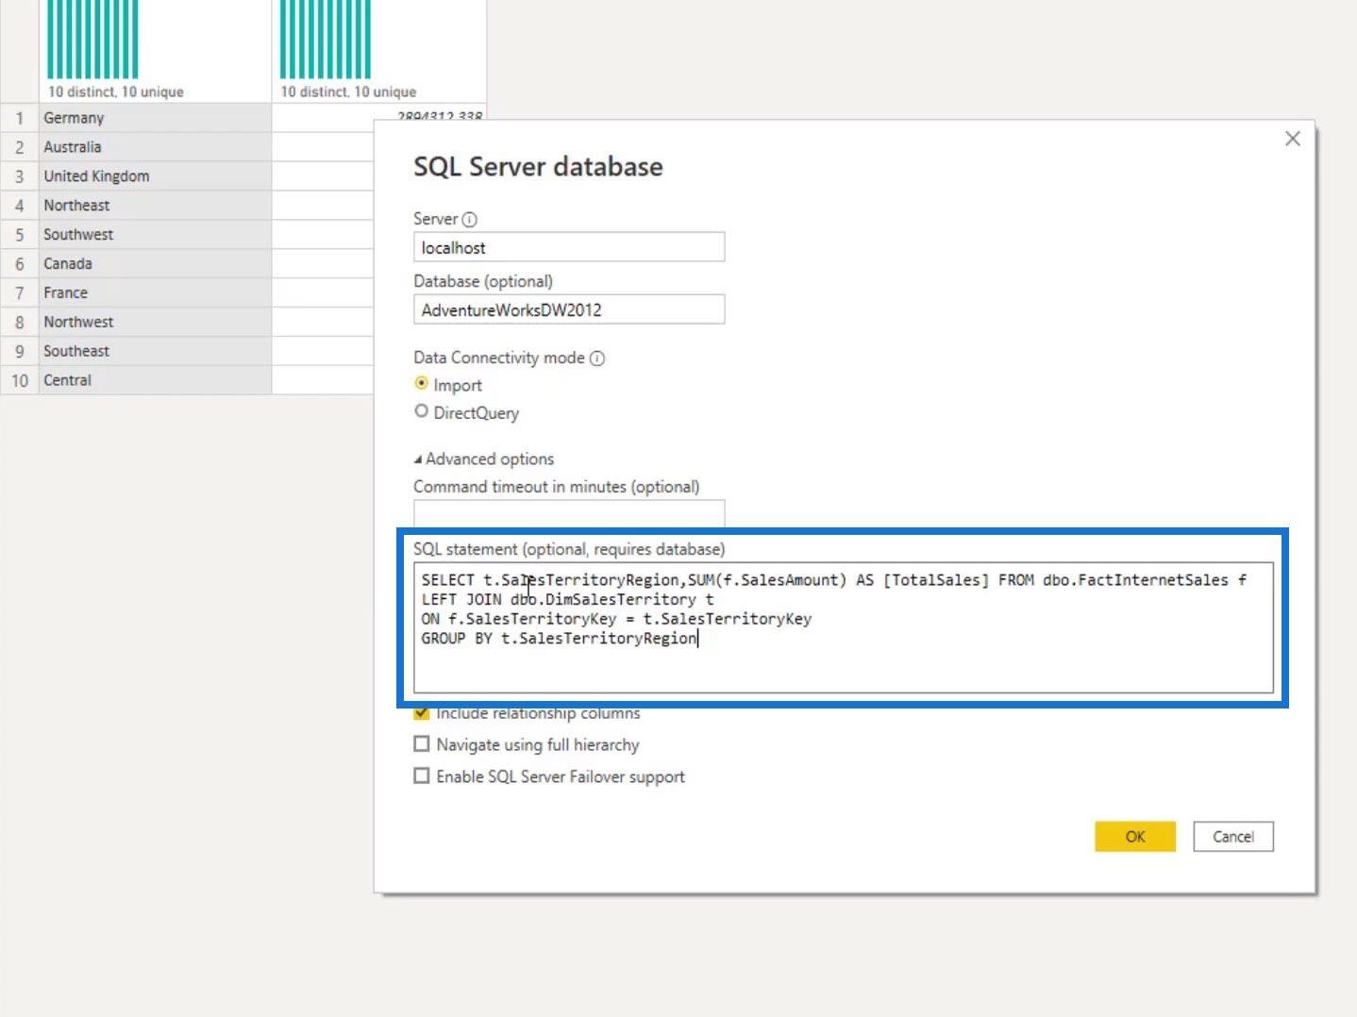Open the Server field info icon
The width and height of the screenshot is (1357, 1017).
469,220
